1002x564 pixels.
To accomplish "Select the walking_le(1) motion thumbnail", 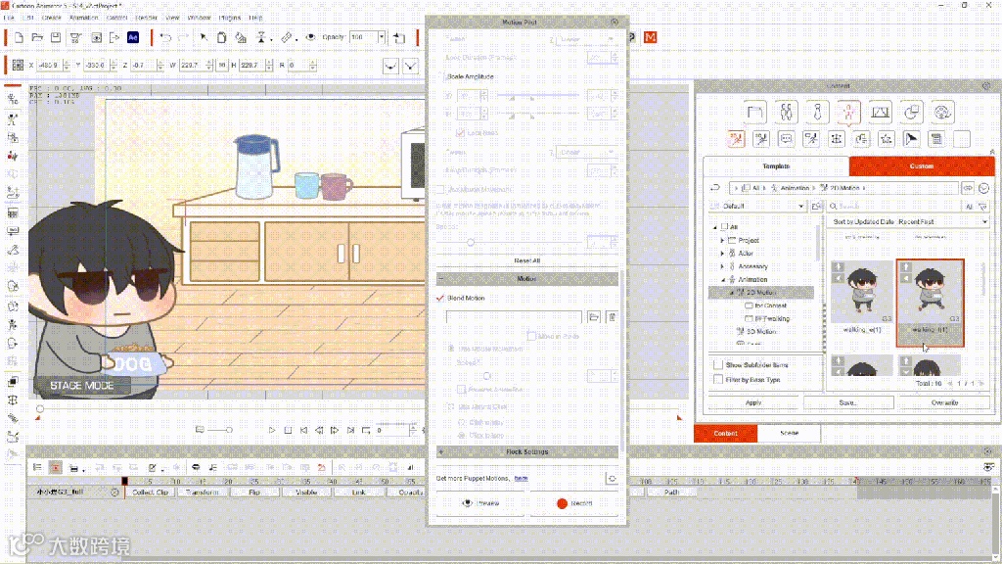I will tap(862, 297).
